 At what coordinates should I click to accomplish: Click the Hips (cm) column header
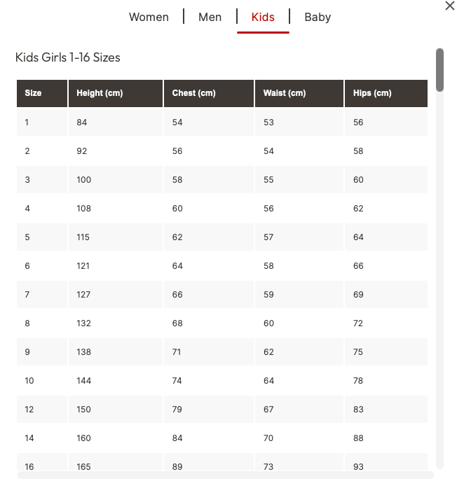386,93
